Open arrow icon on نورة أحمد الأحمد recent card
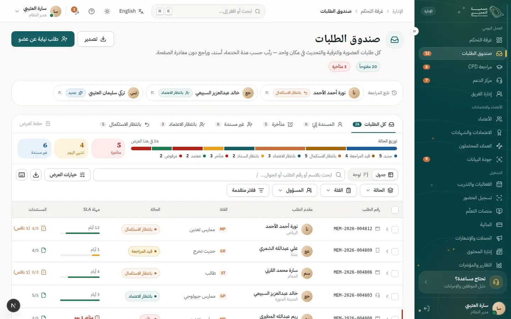Viewport: 511px width, 319px height. pos(267,93)
